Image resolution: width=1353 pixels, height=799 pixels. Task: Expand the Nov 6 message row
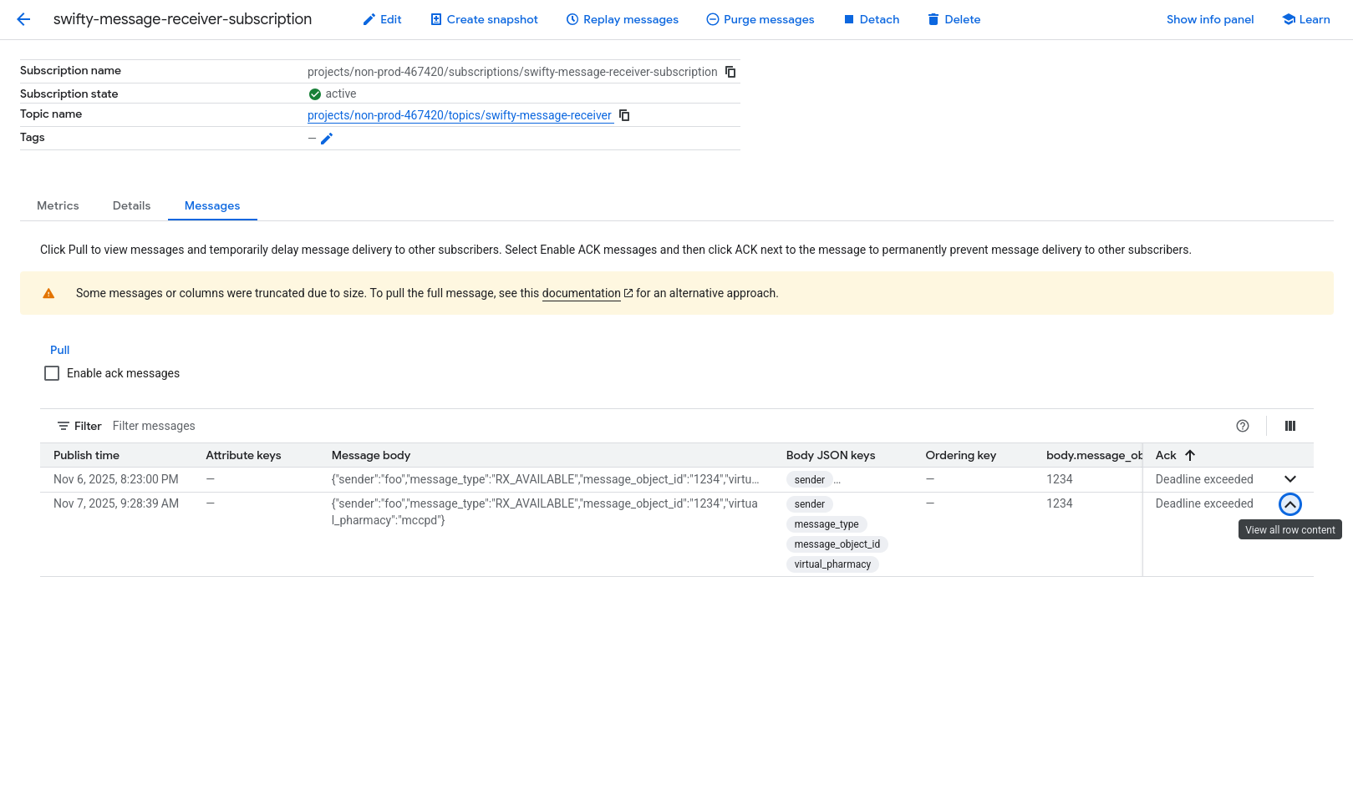[x=1290, y=479]
